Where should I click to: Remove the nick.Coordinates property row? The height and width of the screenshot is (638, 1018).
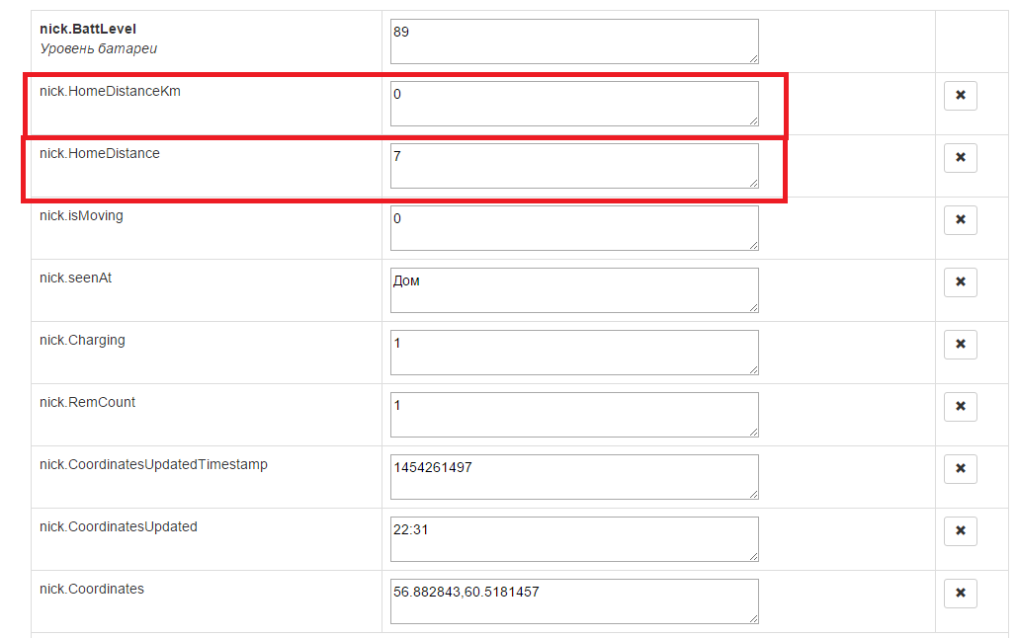pos(960,594)
